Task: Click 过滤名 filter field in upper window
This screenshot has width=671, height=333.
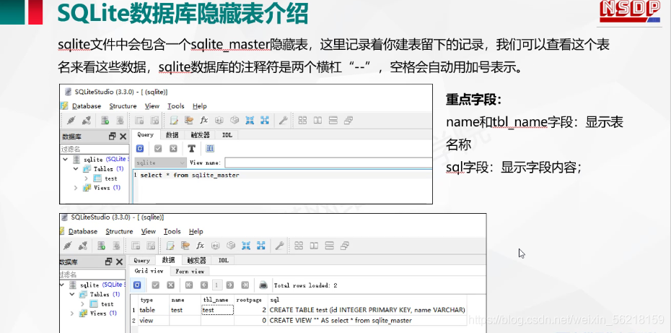Action: pos(94,149)
